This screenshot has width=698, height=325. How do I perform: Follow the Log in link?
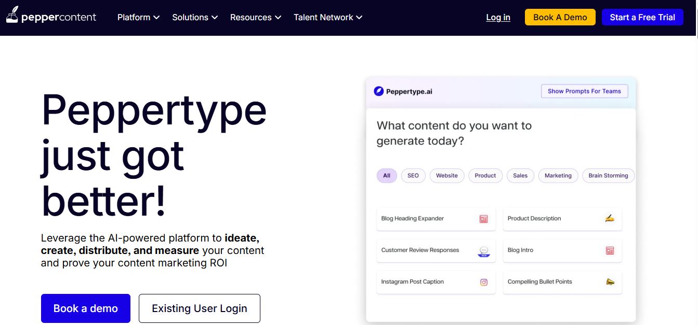[x=498, y=18]
